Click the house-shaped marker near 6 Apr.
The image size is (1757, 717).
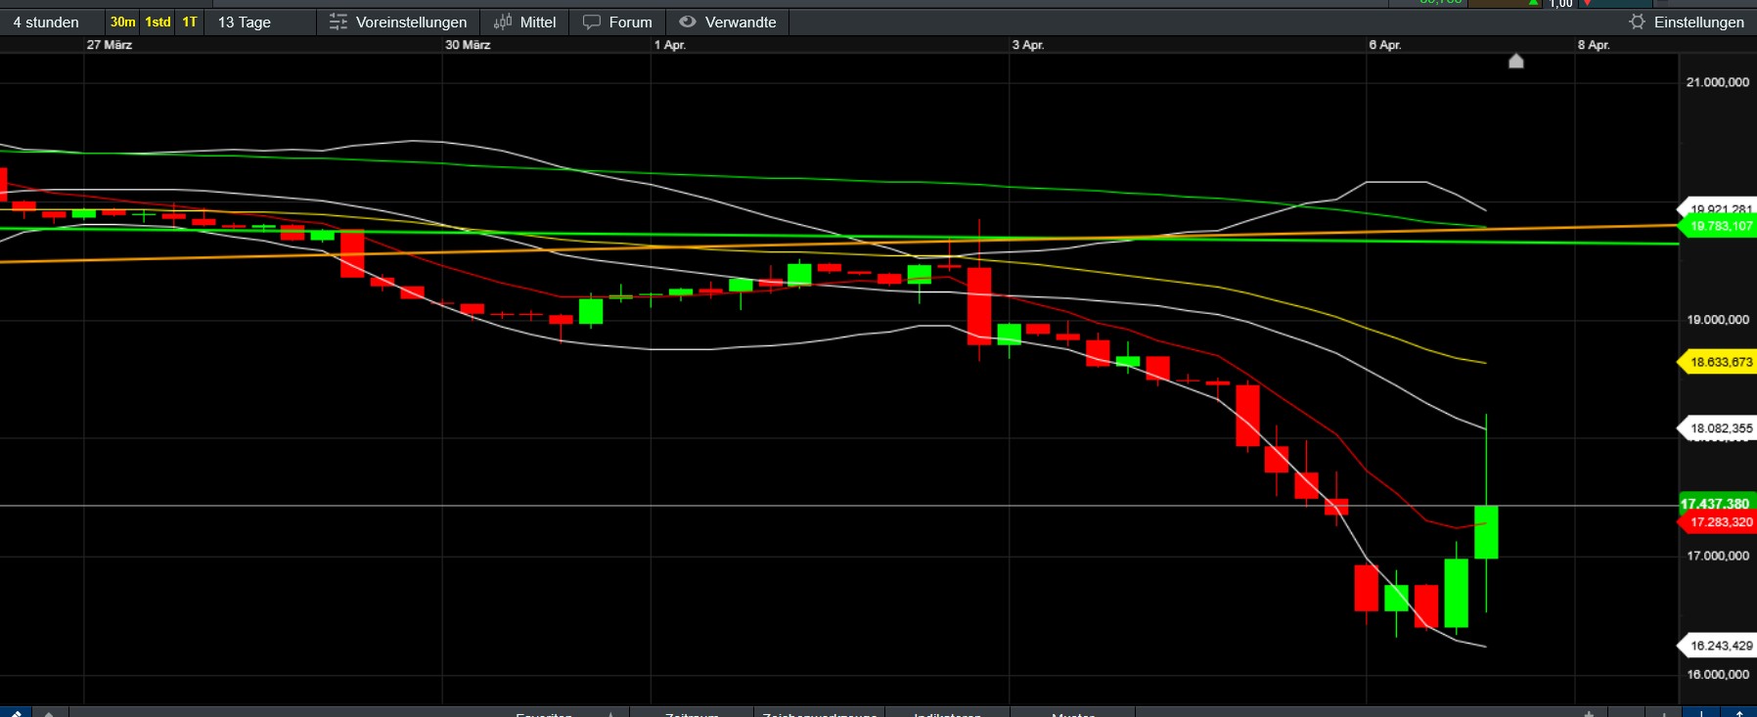coord(1516,62)
